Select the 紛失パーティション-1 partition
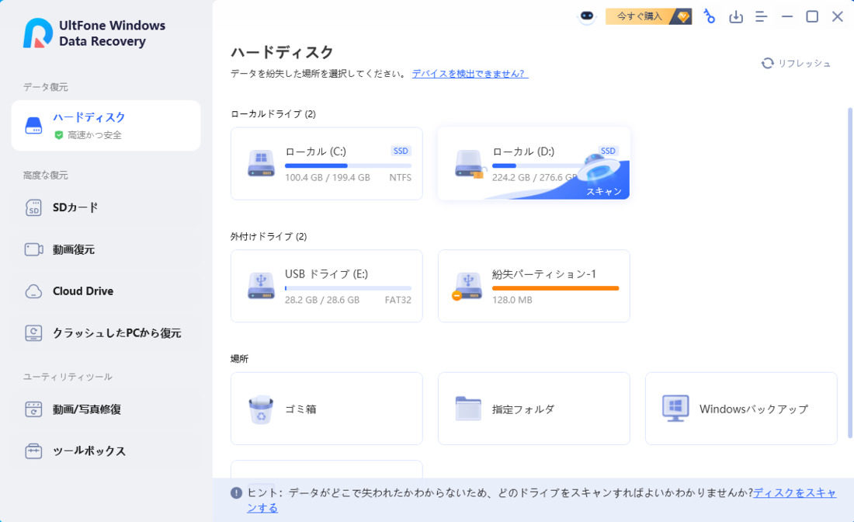The height and width of the screenshot is (522, 854). (x=533, y=286)
